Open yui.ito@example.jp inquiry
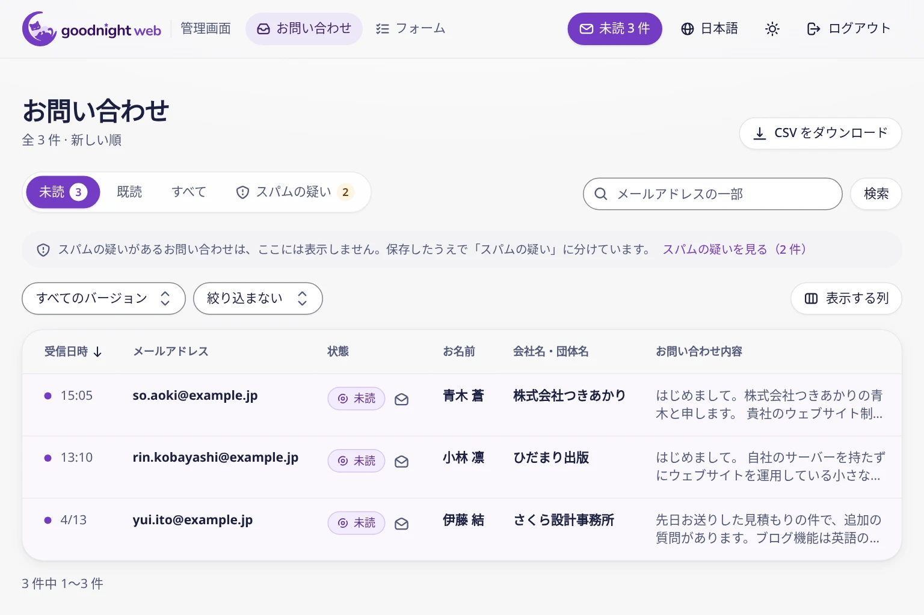Image resolution: width=924 pixels, height=615 pixels. [x=192, y=520]
